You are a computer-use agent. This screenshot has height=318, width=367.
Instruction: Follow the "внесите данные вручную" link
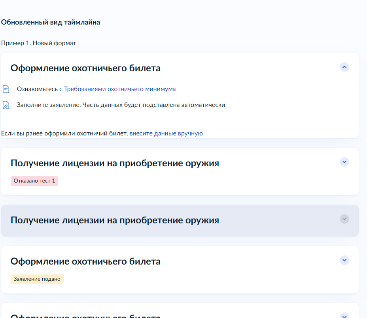[x=166, y=133]
